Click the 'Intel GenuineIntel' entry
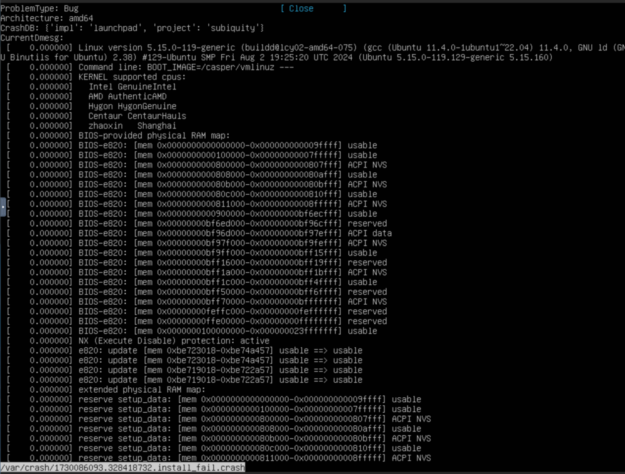The image size is (625, 474). pos(132,86)
